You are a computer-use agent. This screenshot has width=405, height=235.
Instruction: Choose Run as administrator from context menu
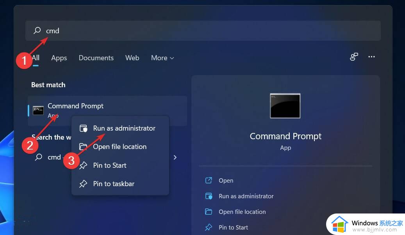point(124,128)
